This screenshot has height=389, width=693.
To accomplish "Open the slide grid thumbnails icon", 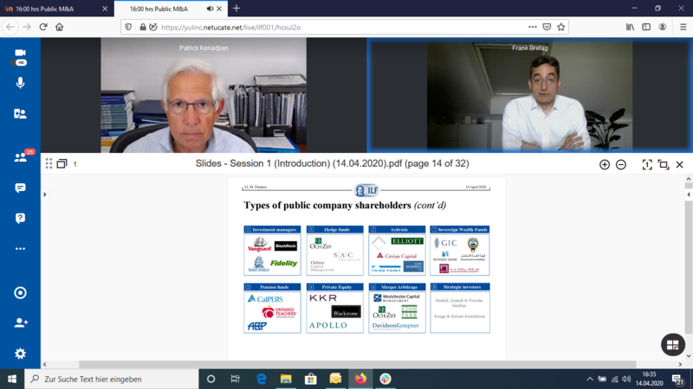I will coord(49,163).
